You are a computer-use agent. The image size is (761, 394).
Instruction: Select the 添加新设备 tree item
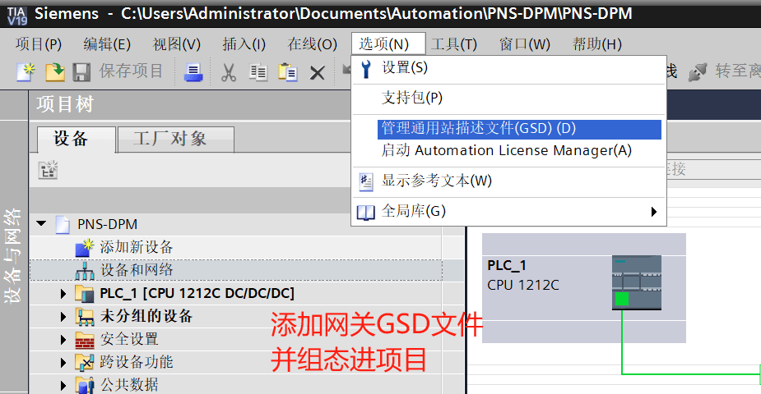[x=136, y=247]
